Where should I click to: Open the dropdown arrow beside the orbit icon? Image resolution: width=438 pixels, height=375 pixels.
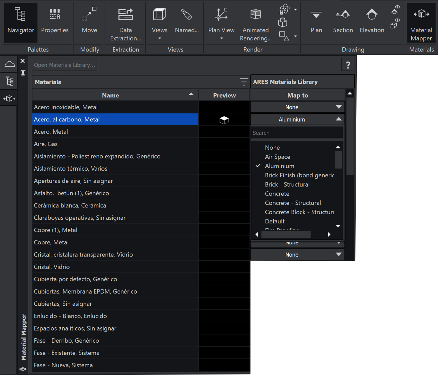[x=295, y=10]
